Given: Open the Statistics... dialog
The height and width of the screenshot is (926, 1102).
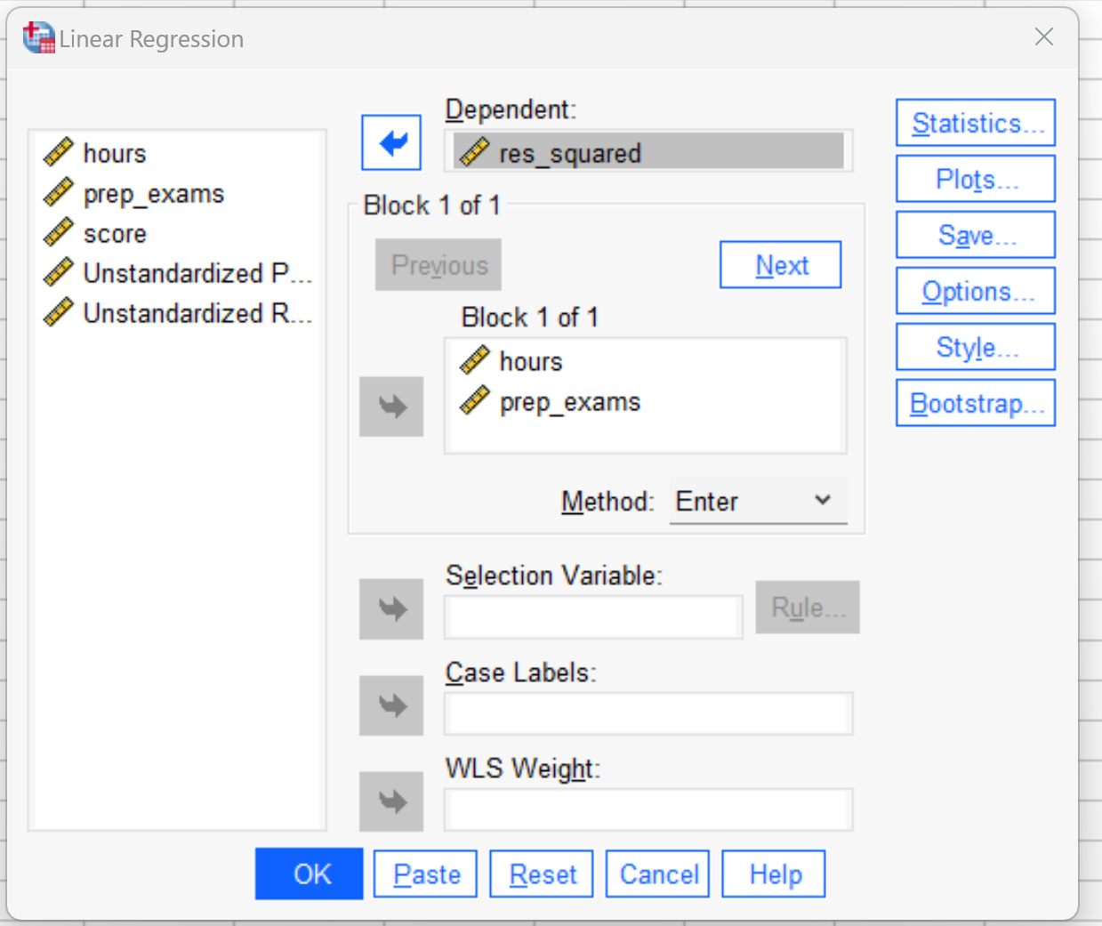Looking at the screenshot, I should point(976,123).
